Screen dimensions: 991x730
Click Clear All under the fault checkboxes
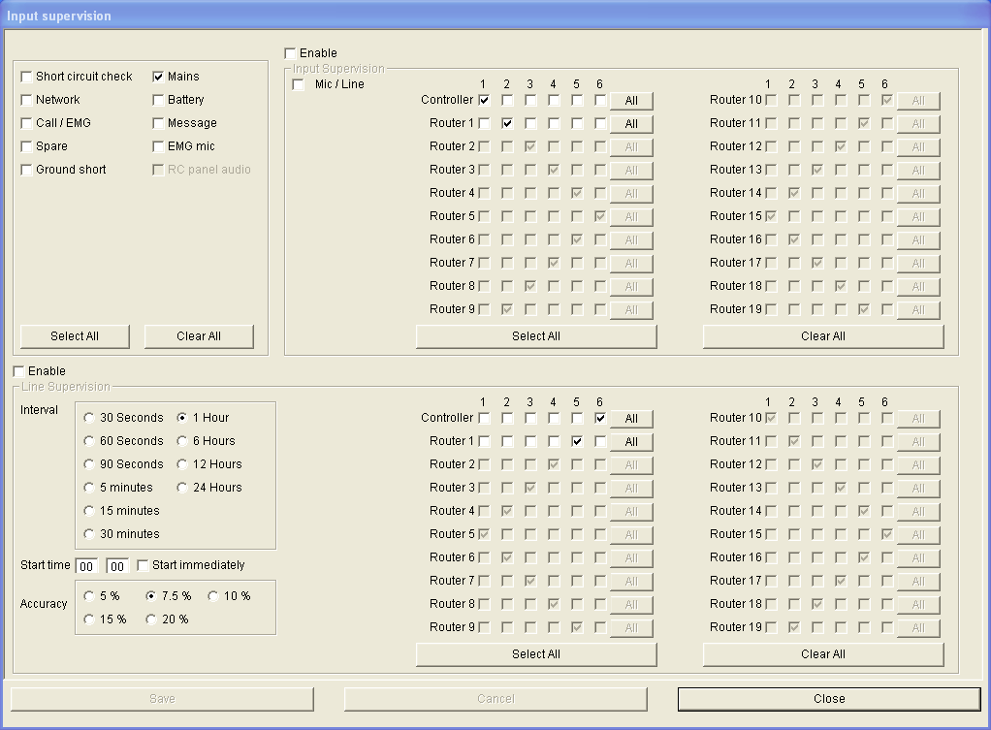point(199,336)
